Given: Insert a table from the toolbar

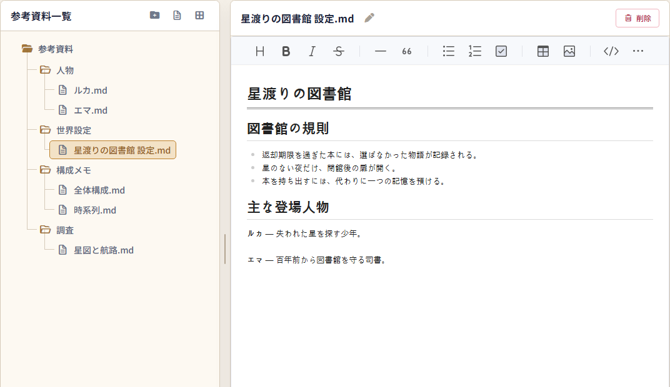Looking at the screenshot, I should click(x=542, y=51).
